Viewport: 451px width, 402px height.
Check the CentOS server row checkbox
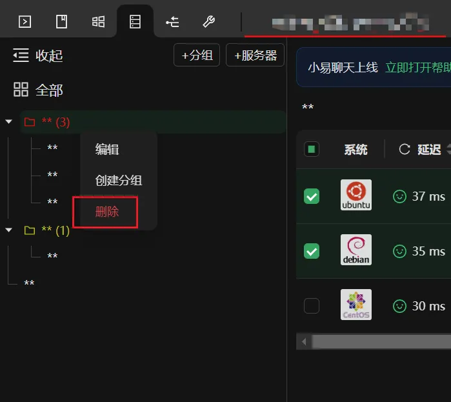pyautogui.click(x=312, y=306)
